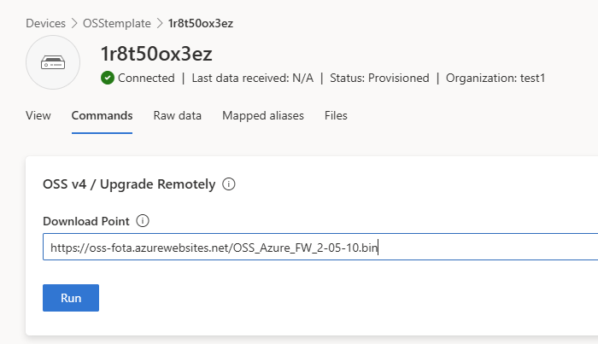Click the green Connected checkmark icon
Image resolution: width=598 pixels, height=344 pixels.
108,78
